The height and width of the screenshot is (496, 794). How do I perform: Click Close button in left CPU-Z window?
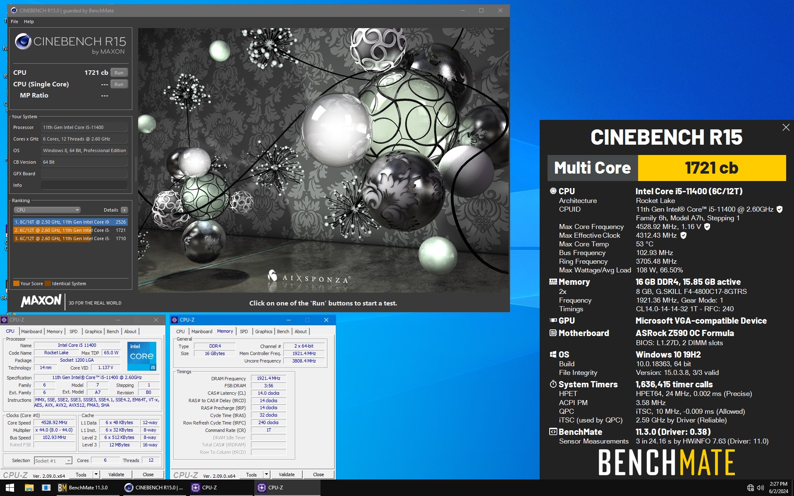tap(148, 475)
